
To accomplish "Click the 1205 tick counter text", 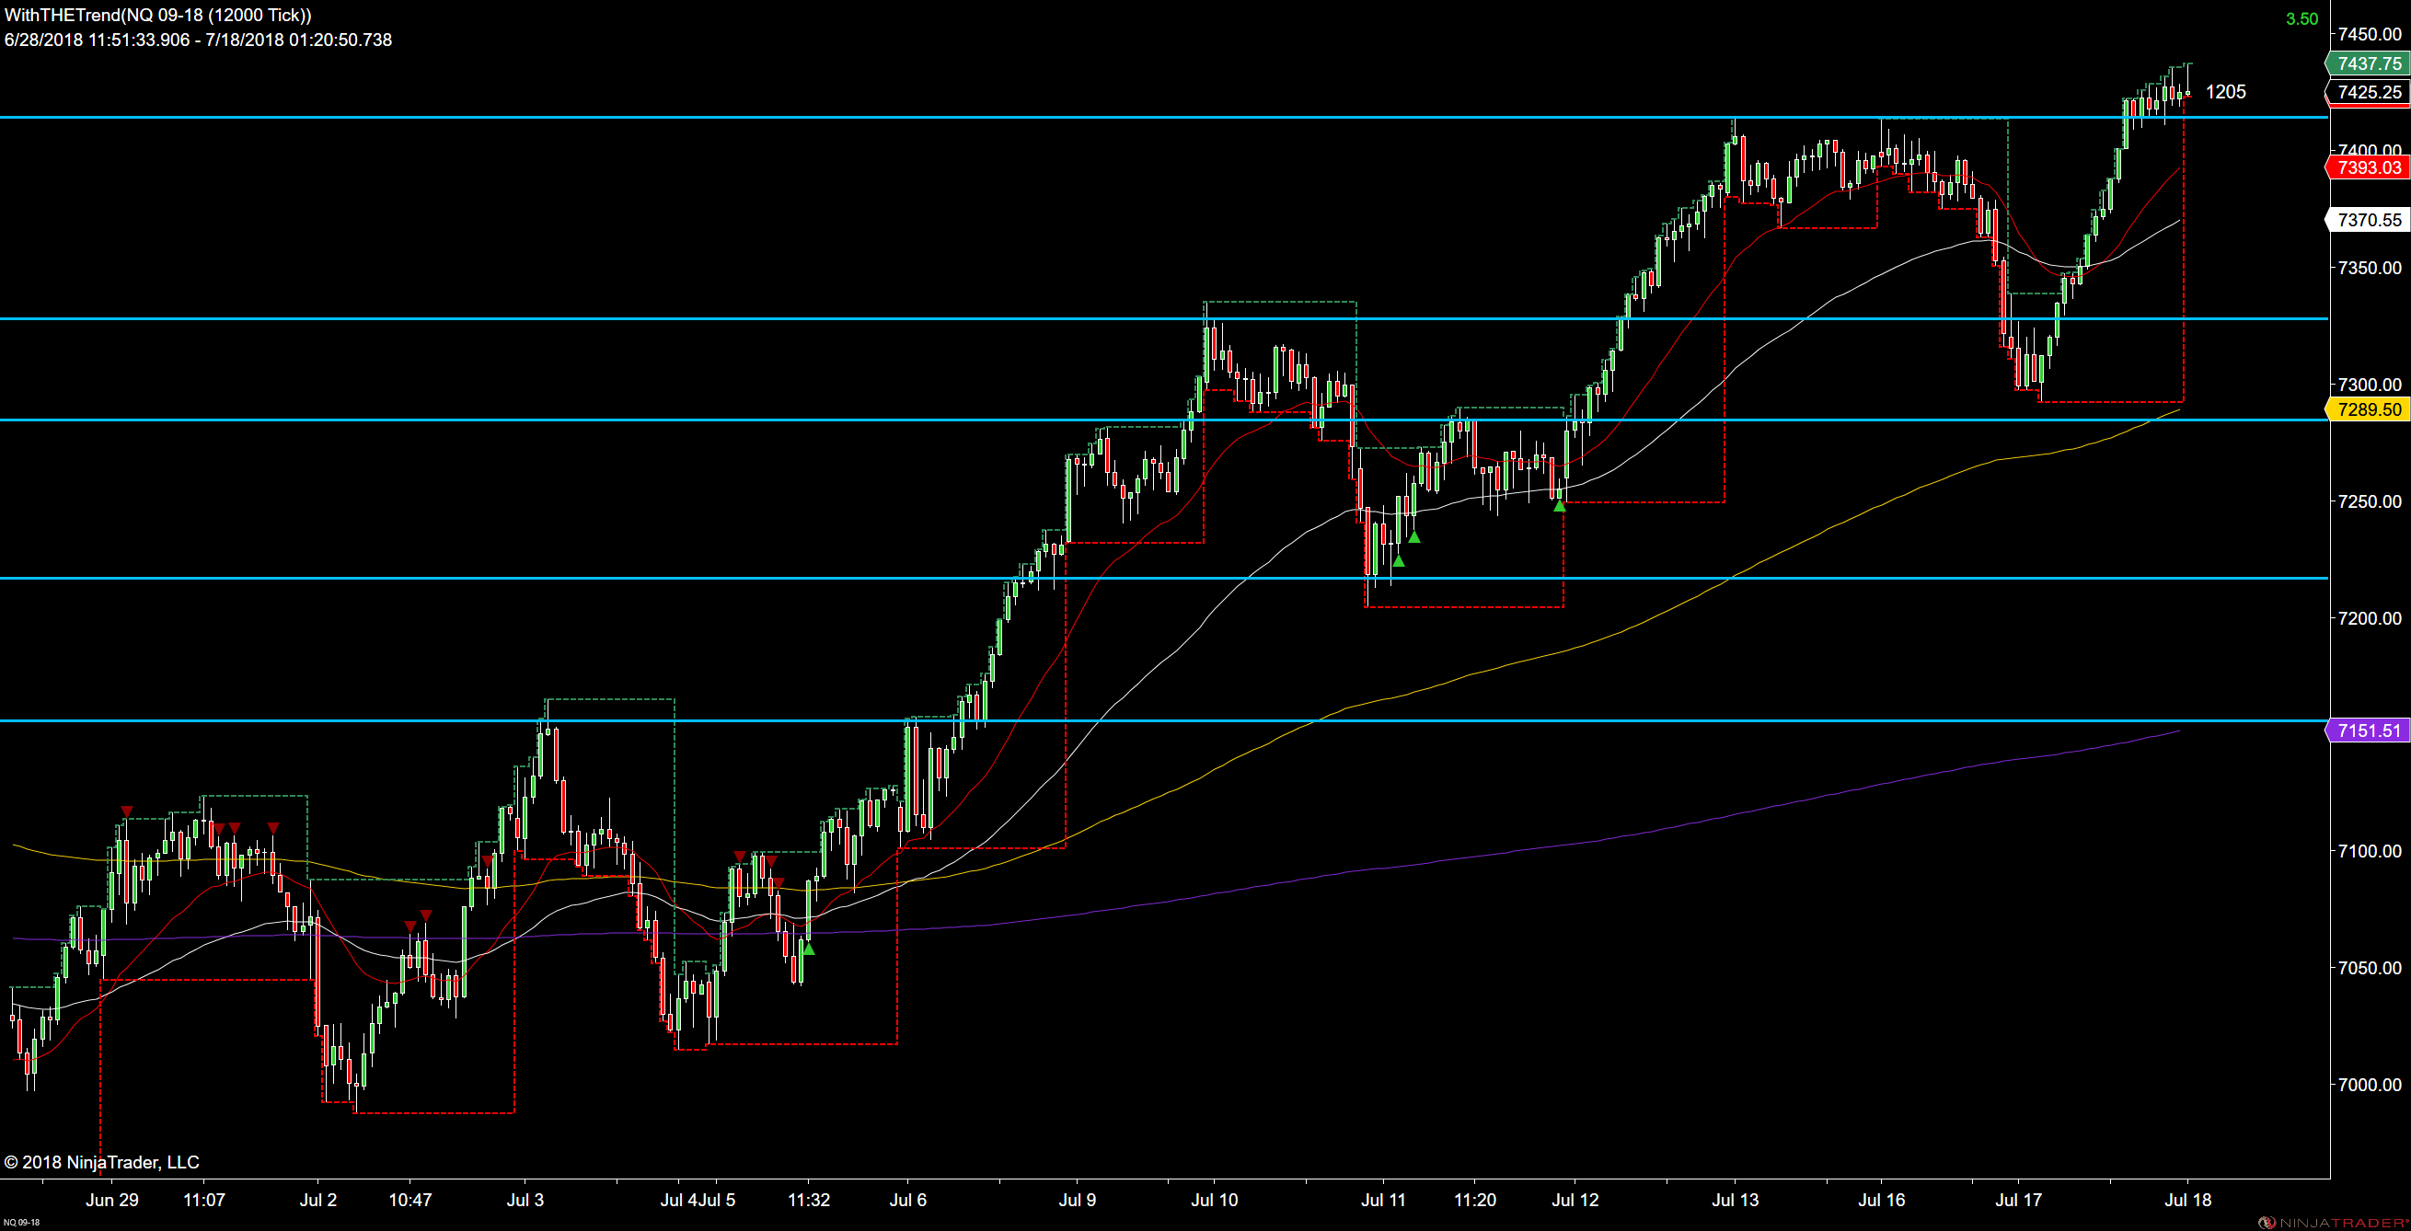I will pos(2226,92).
